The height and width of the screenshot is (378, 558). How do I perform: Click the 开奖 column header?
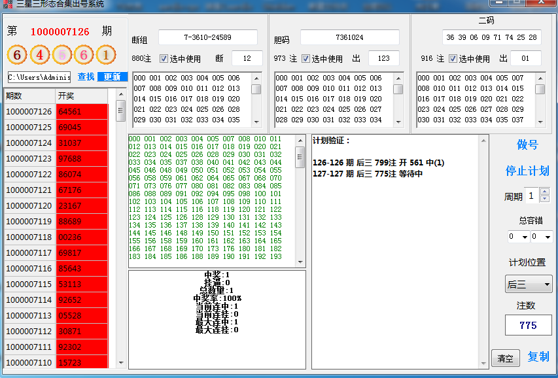[x=82, y=95]
